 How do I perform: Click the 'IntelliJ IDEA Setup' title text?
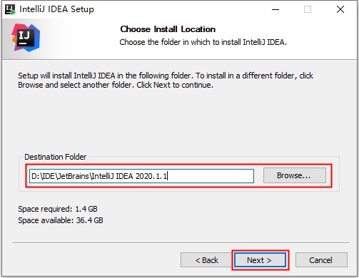56,9
